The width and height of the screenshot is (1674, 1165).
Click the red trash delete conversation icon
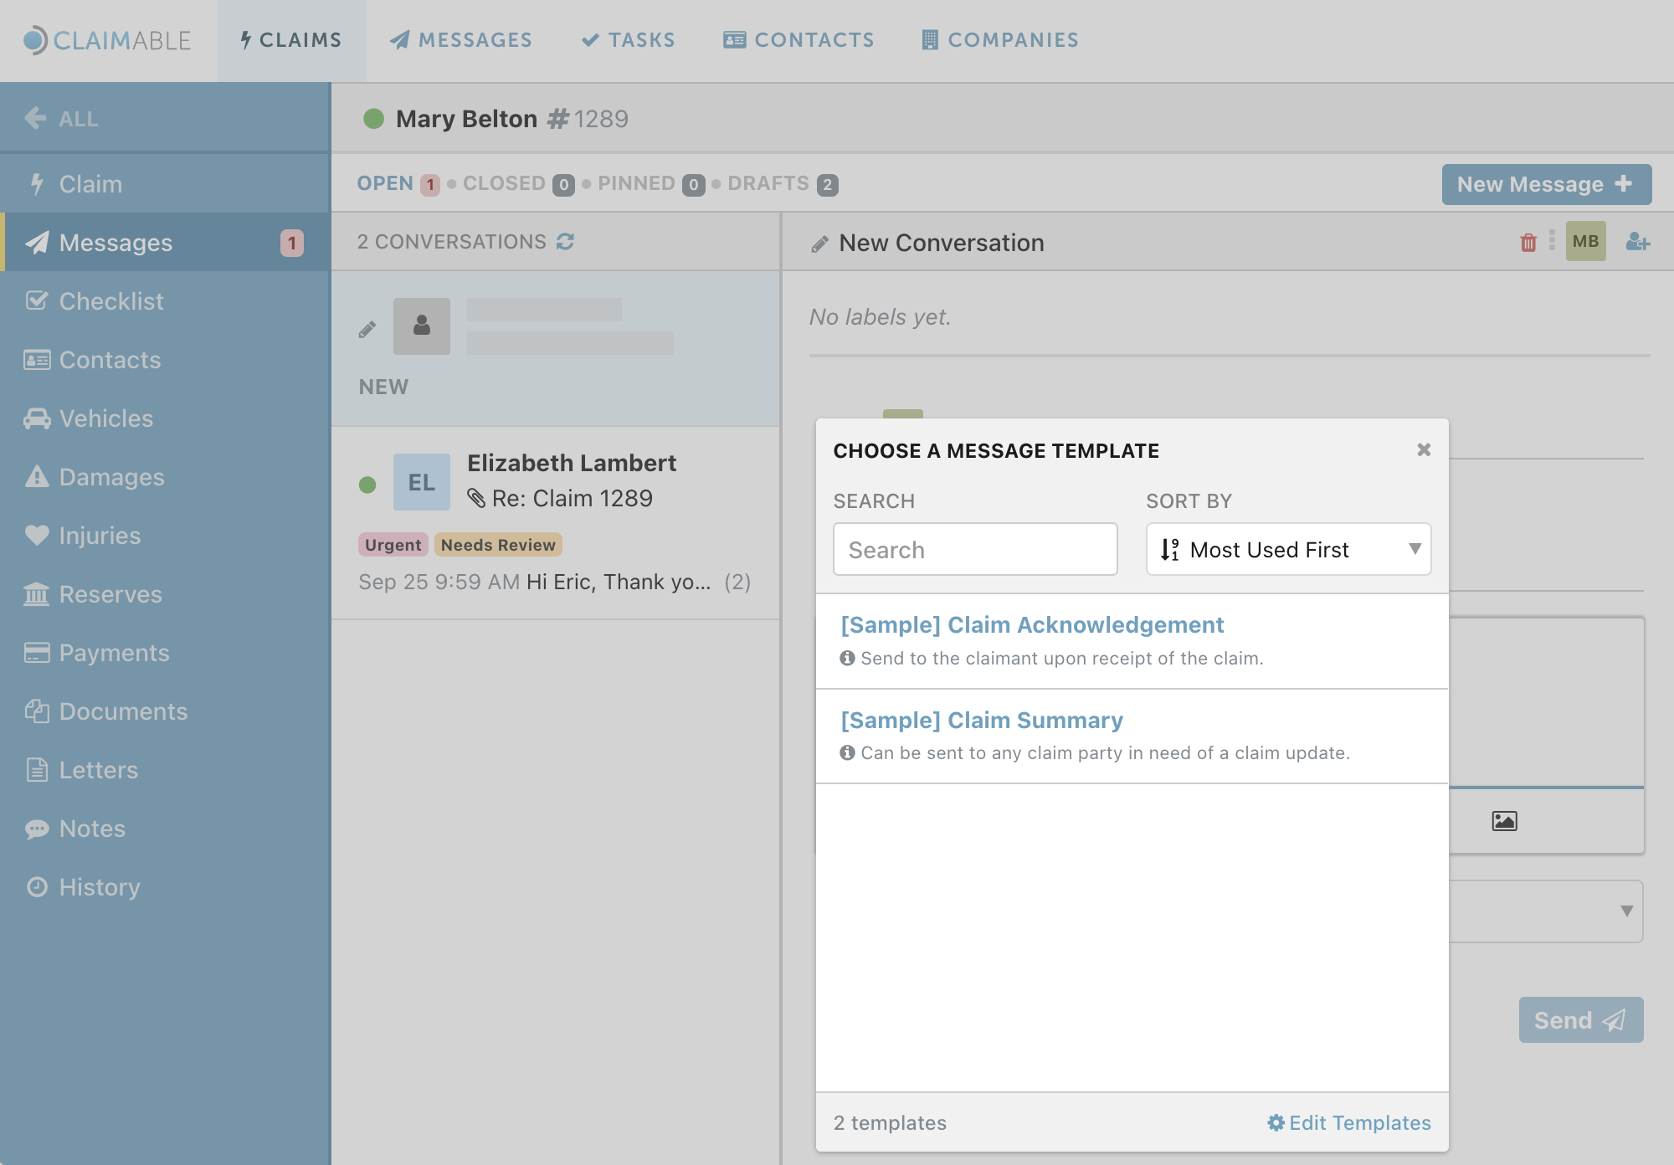click(1528, 243)
